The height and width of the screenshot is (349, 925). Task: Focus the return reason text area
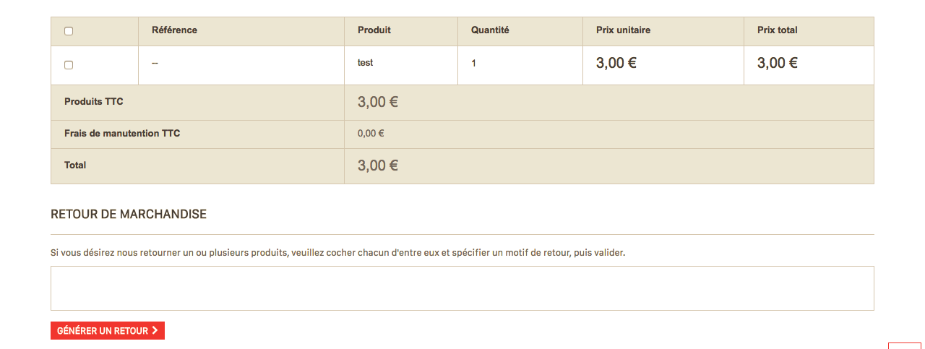click(462, 288)
